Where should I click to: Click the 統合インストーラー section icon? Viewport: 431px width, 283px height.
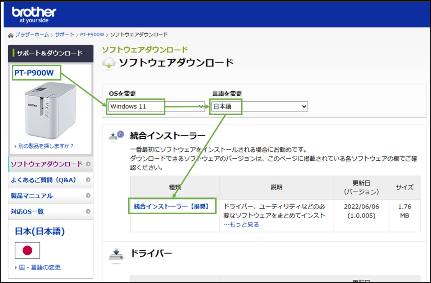tap(116, 136)
